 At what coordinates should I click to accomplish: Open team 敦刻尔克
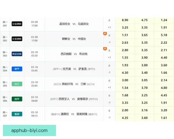pos(68,84)
